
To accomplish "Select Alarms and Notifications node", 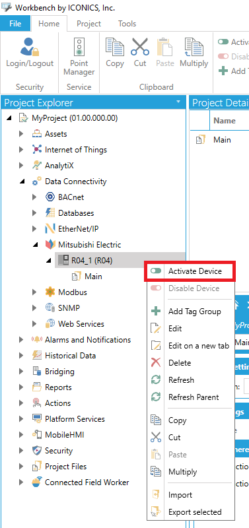I will [x=88, y=340].
